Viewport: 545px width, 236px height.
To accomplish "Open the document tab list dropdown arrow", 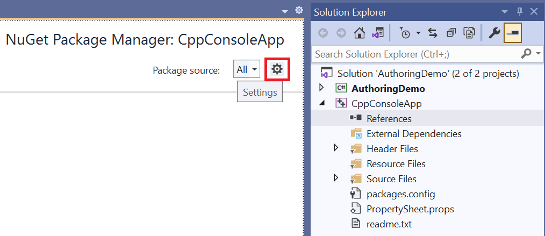I will tap(285, 12).
